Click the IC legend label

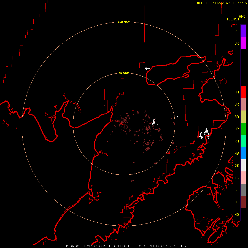click(236, 178)
